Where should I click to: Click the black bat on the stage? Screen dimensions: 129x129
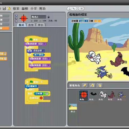(125, 72)
